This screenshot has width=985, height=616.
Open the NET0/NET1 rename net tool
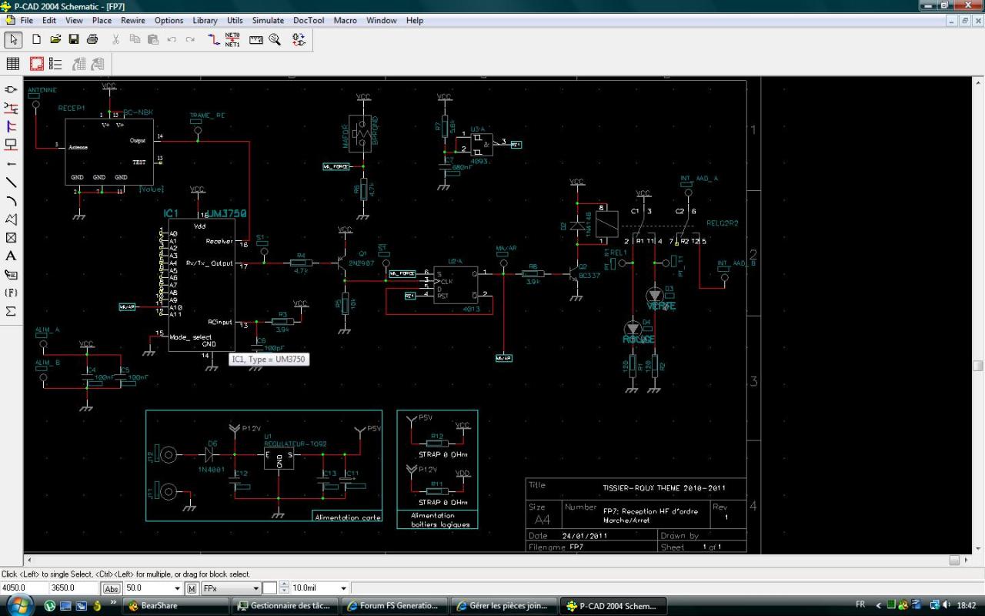(232, 39)
